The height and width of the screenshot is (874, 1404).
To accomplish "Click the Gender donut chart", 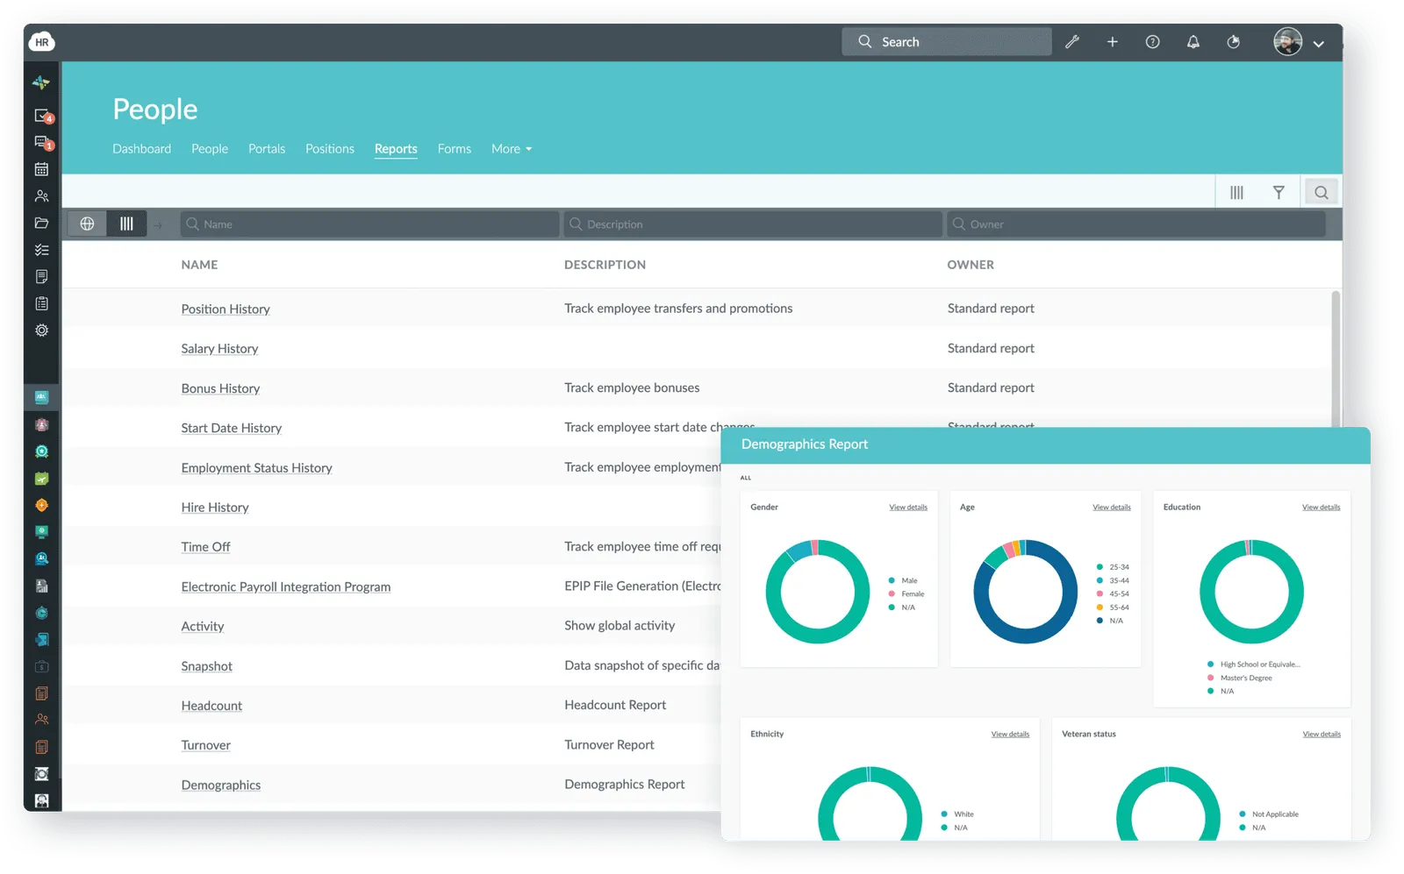I will coord(817,592).
